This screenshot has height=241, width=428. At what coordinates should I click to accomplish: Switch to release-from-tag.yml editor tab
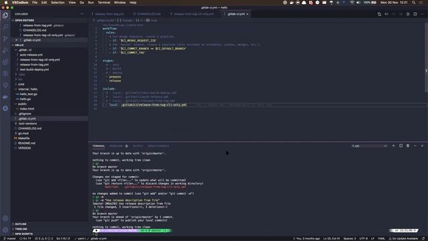pyautogui.click(x=108, y=14)
